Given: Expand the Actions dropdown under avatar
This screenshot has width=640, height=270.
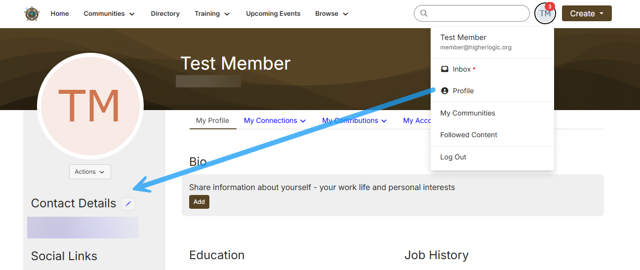Looking at the screenshot, I should click(x=90, y=172).
